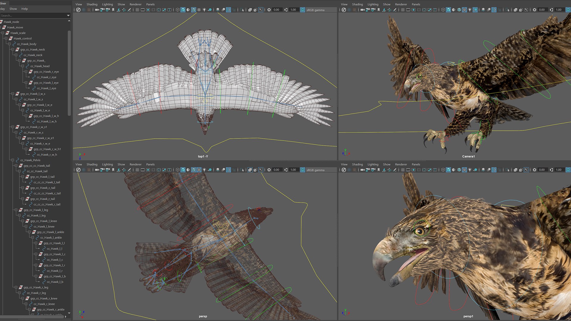Click Film Gate icon in persp panel toolbar

pyautogui.click(x=143, y=170)
